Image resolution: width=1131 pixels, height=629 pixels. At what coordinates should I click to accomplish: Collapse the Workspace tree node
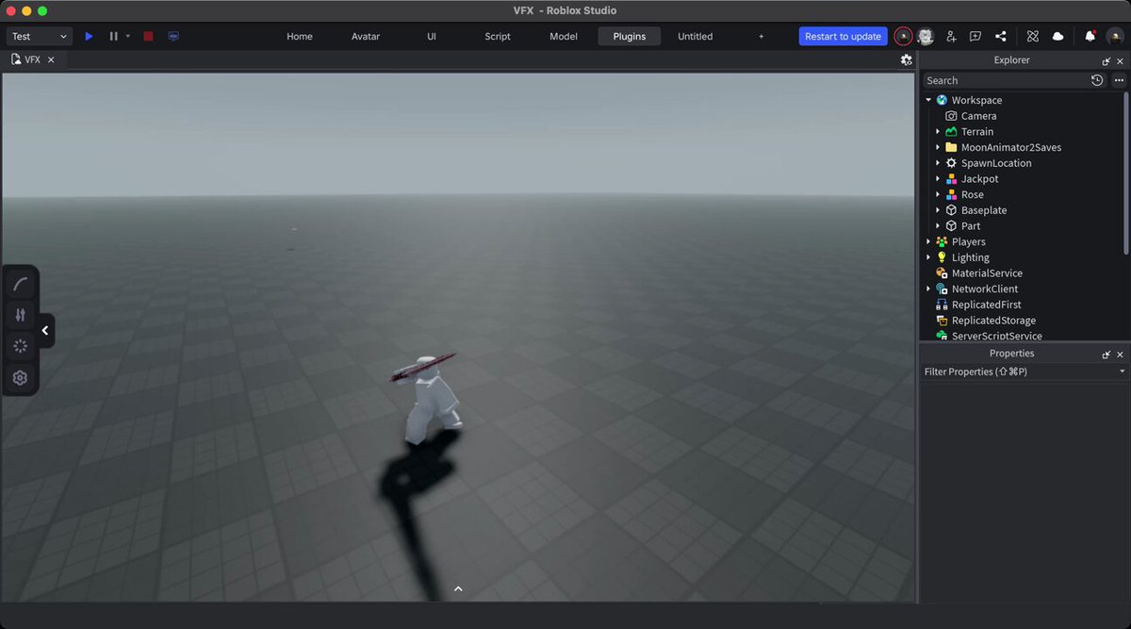point(928,100)
